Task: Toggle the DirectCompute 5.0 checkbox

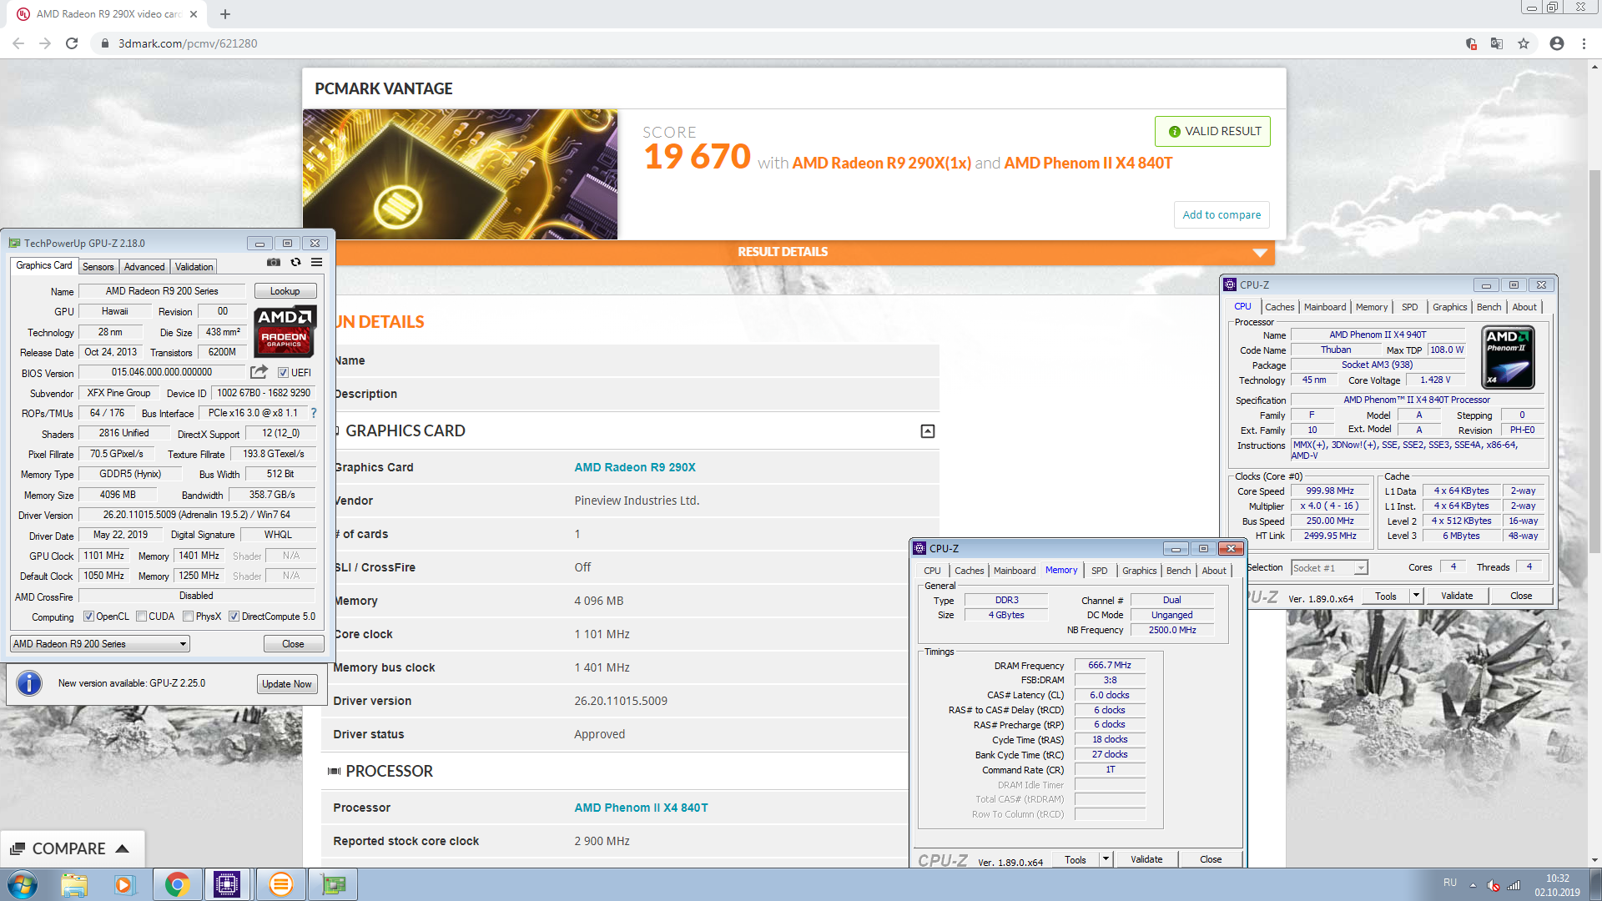Action: click(x=234, y=617)
